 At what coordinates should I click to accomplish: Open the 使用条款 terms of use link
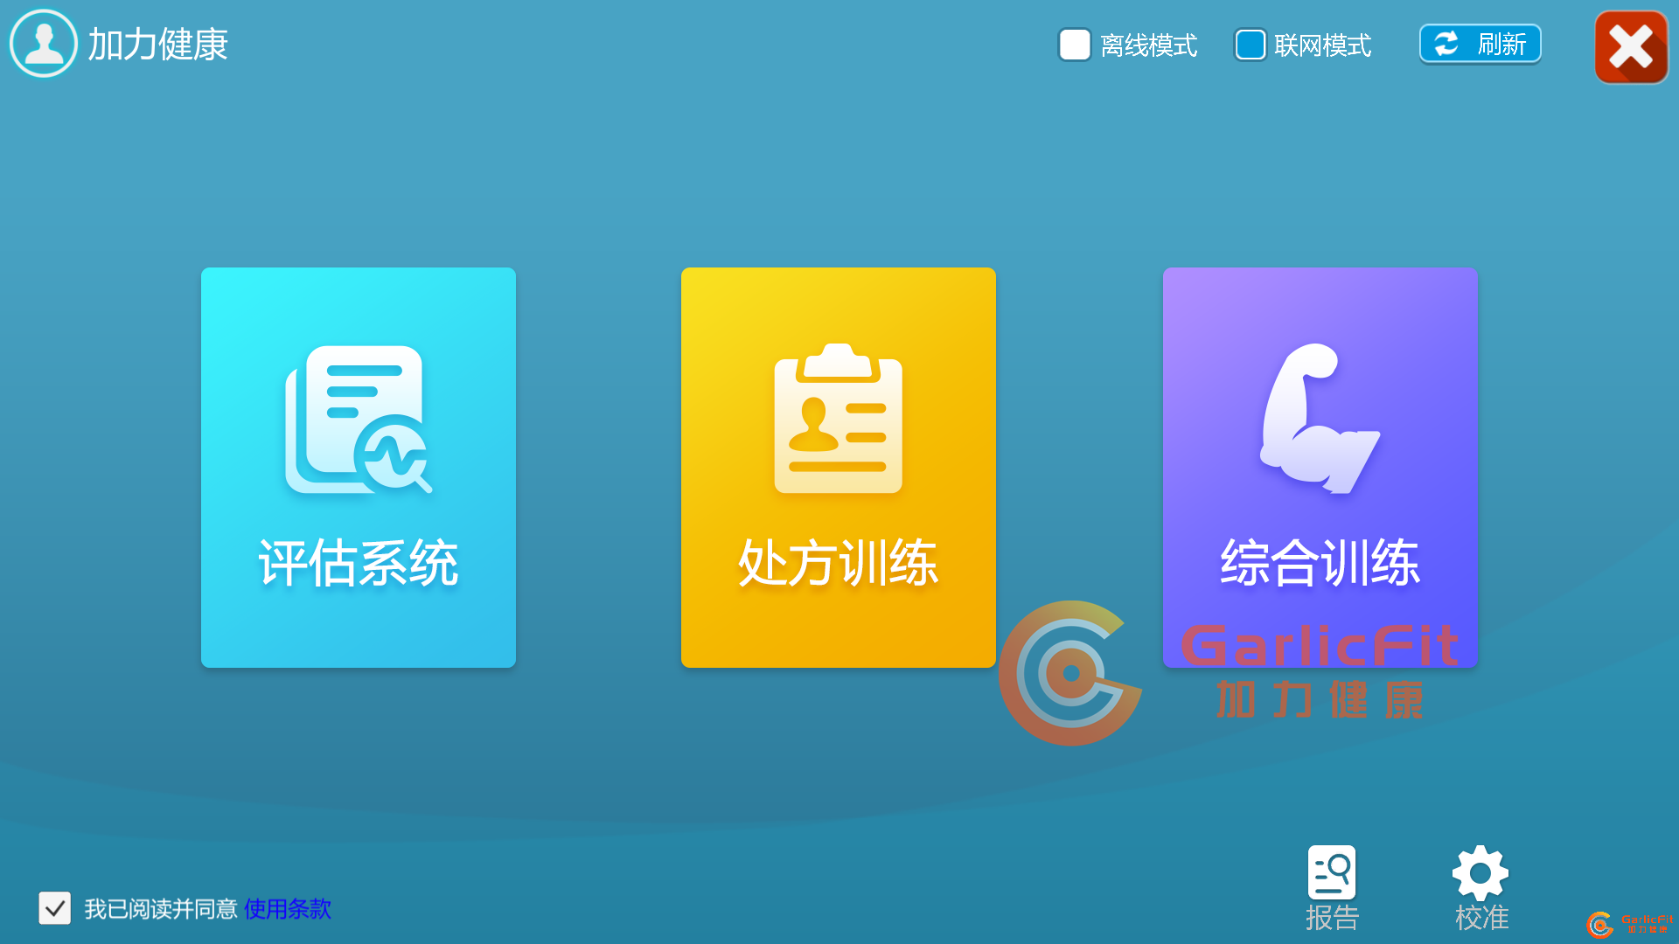287,909
